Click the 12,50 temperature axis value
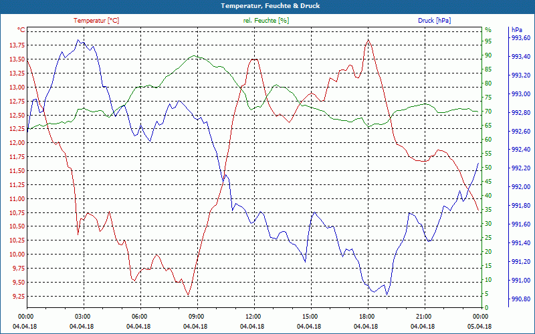 (17, 115)
